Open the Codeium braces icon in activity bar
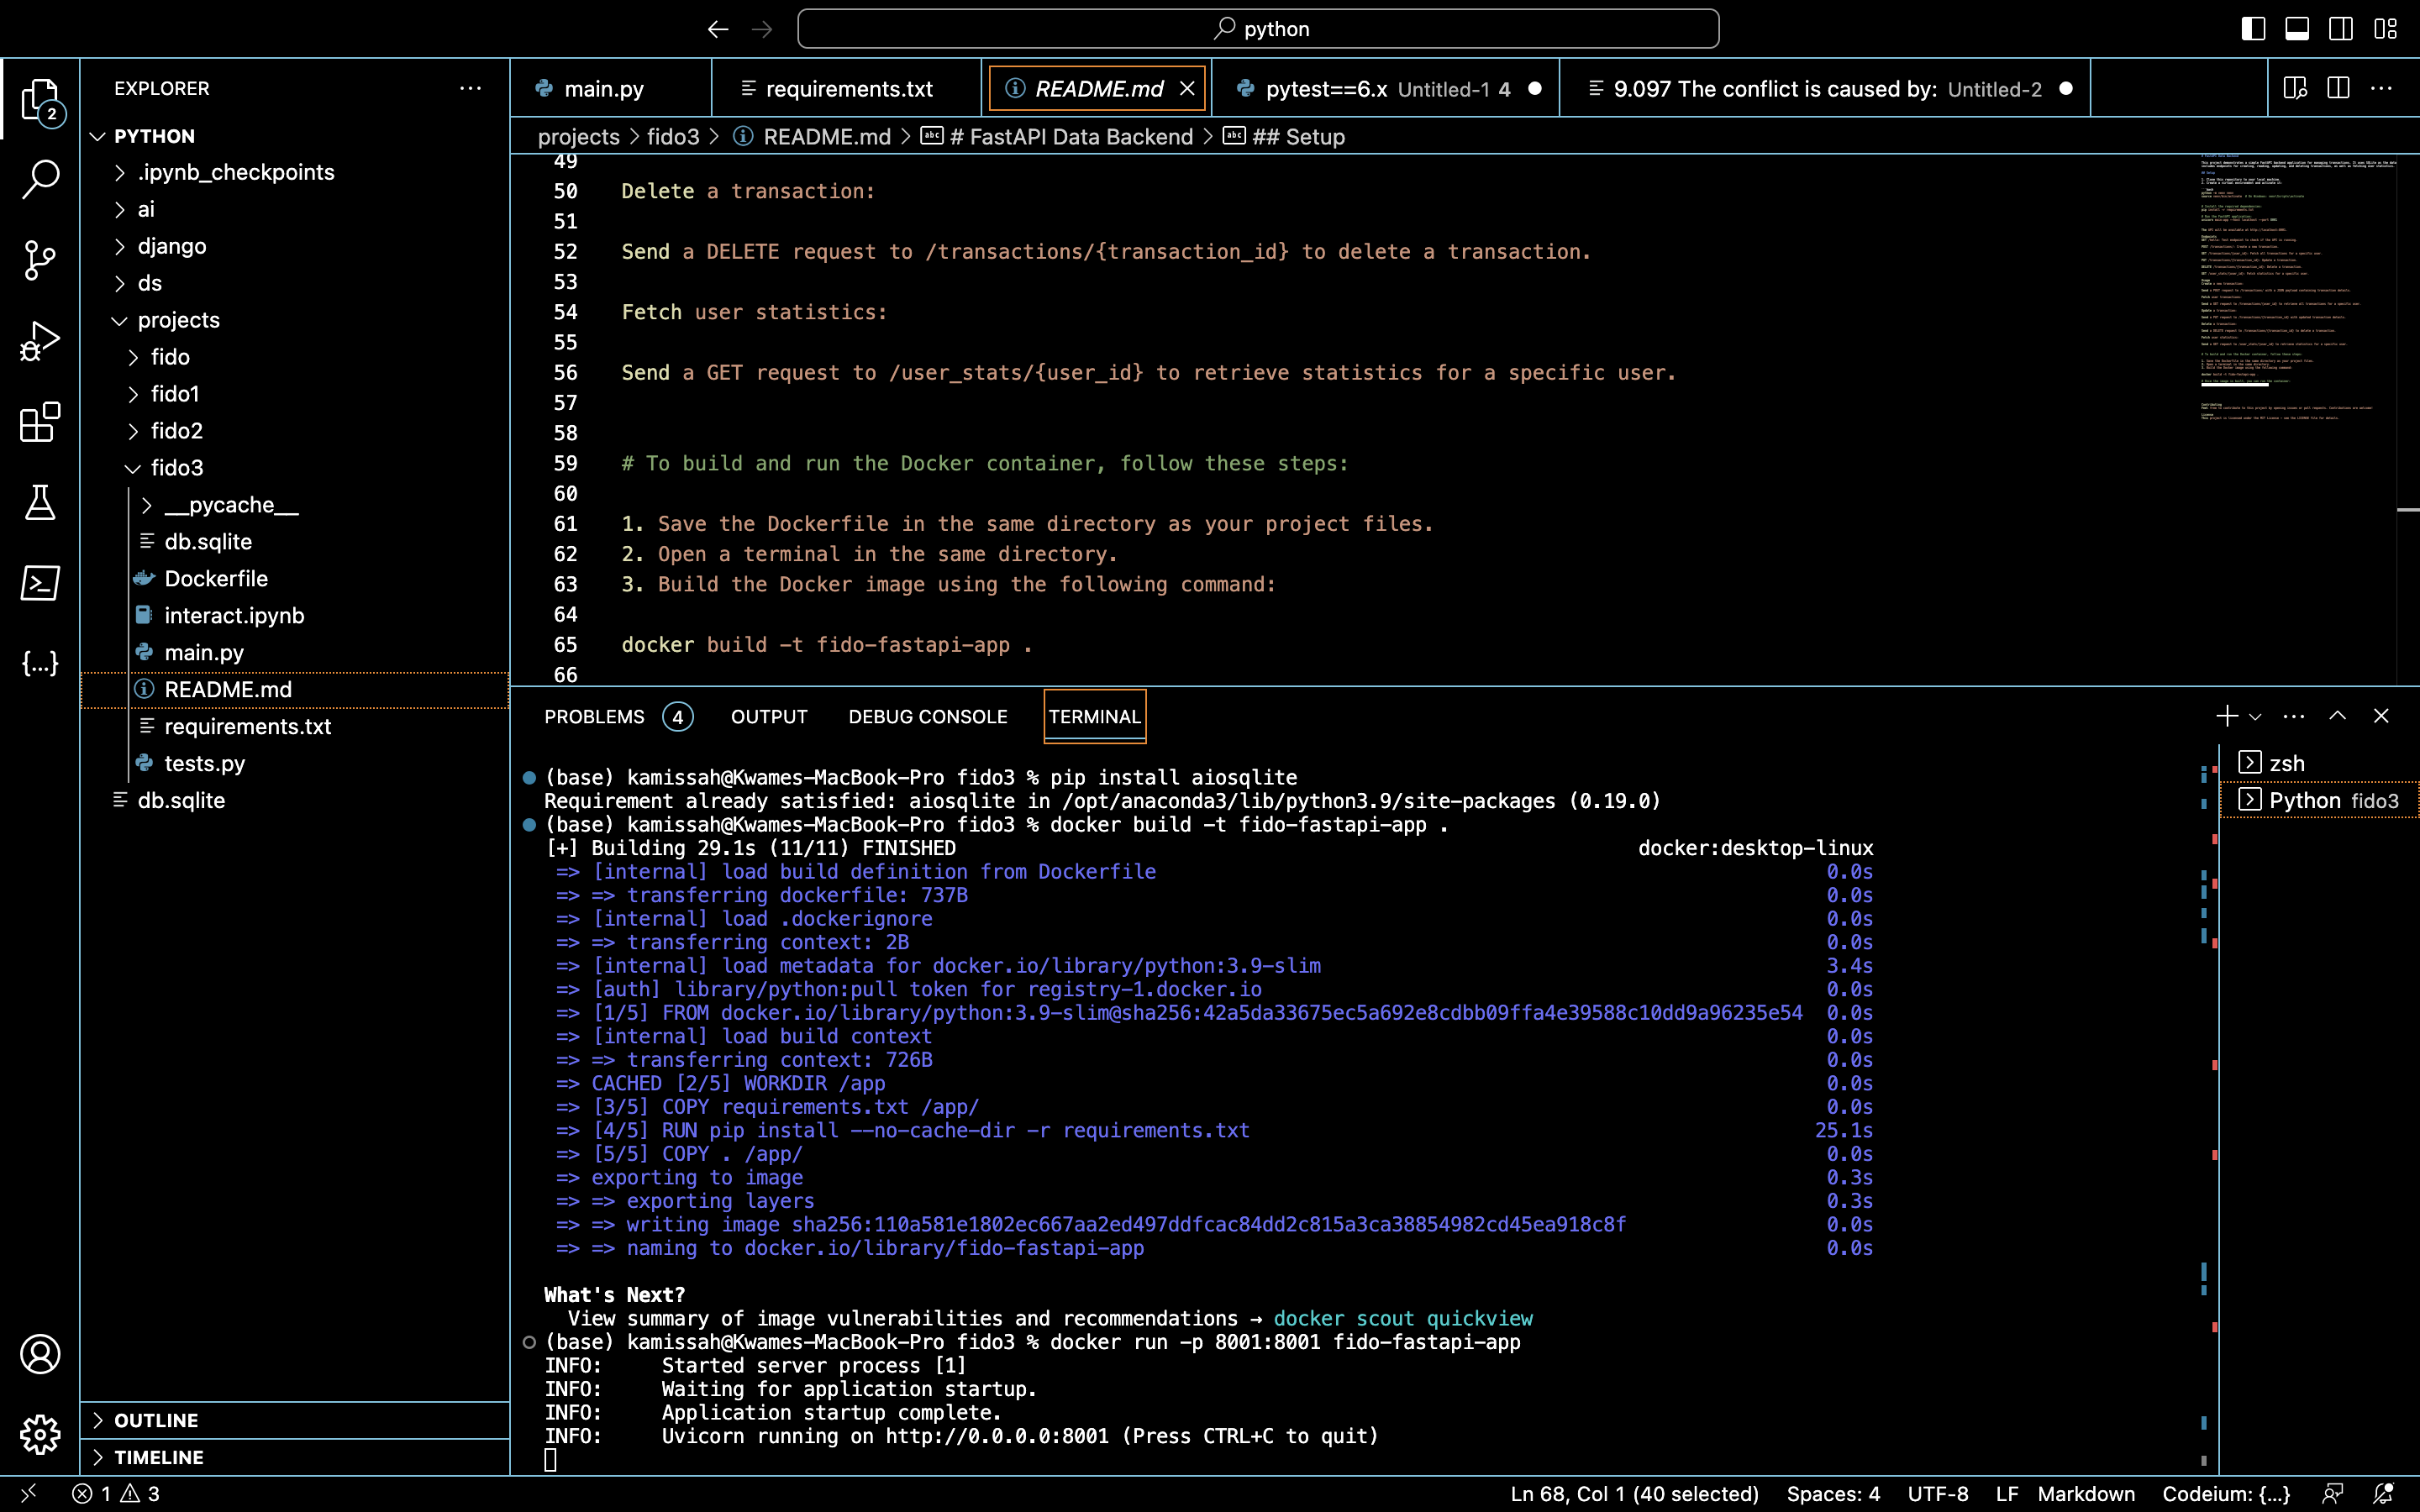Screen dimensions: 2420x1512 (40, 663)
